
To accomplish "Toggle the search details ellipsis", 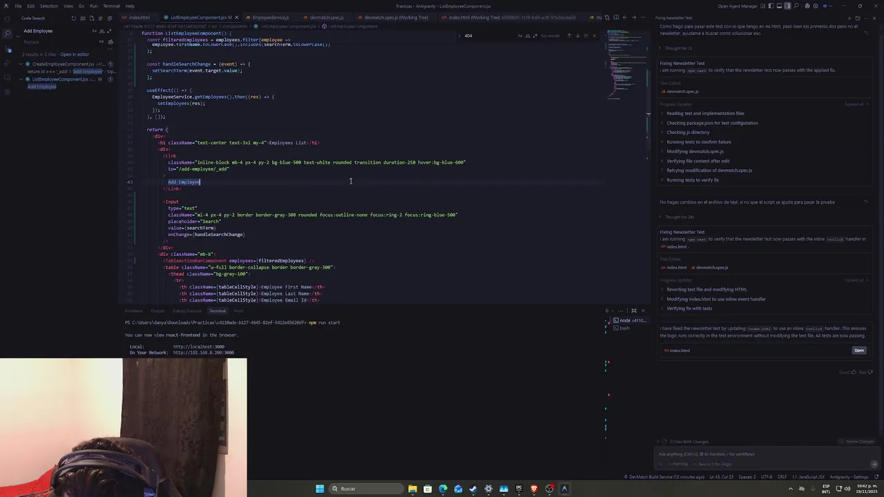I will click(110, 49).
